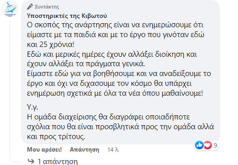
Task: Click the final line και προς τρίτους
Action: 56,137
